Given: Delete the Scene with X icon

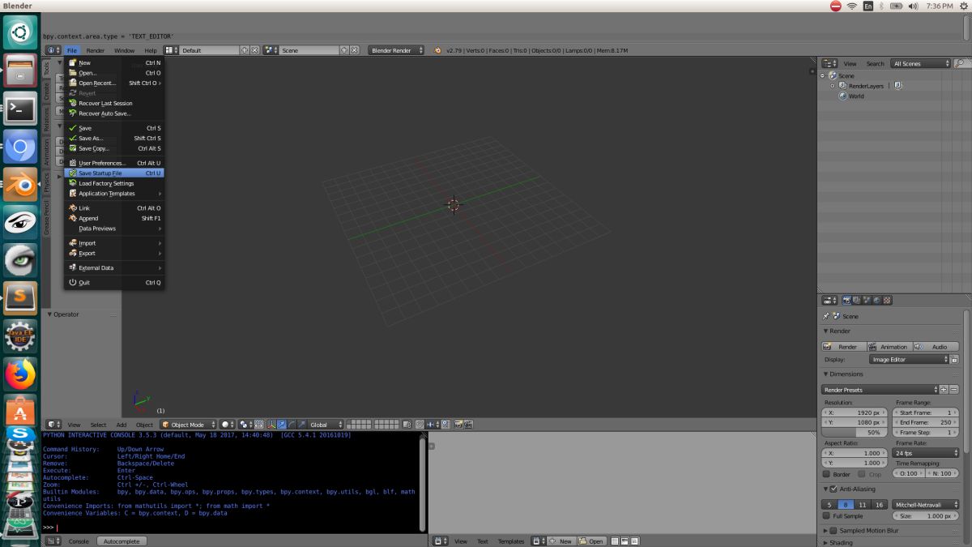Looking at the screenshot, I should tap(353, 50).
